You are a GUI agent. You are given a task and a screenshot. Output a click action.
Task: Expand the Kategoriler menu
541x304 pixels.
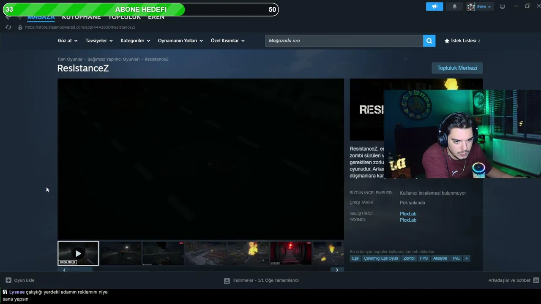(135, 41)
